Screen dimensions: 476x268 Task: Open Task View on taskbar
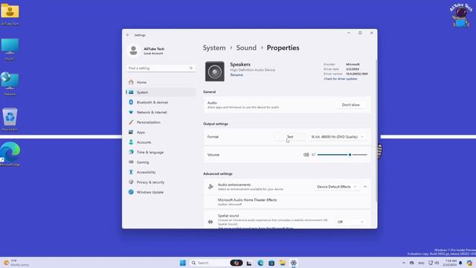[249, 263]
